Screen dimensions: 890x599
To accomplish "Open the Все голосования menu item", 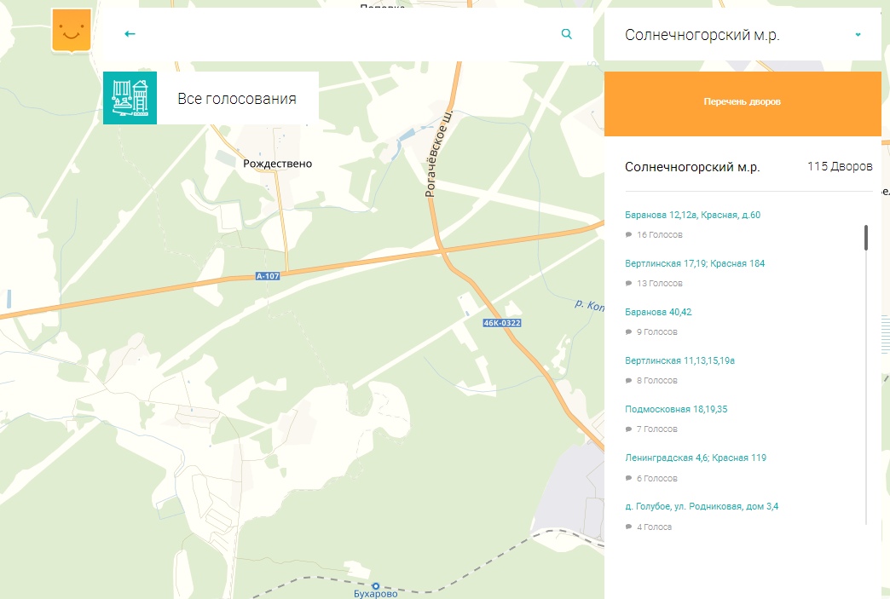I will coord(236,99).
